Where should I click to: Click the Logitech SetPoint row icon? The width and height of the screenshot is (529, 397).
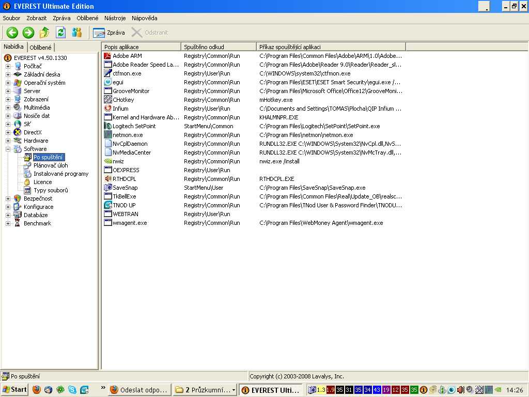click(107, 126)
